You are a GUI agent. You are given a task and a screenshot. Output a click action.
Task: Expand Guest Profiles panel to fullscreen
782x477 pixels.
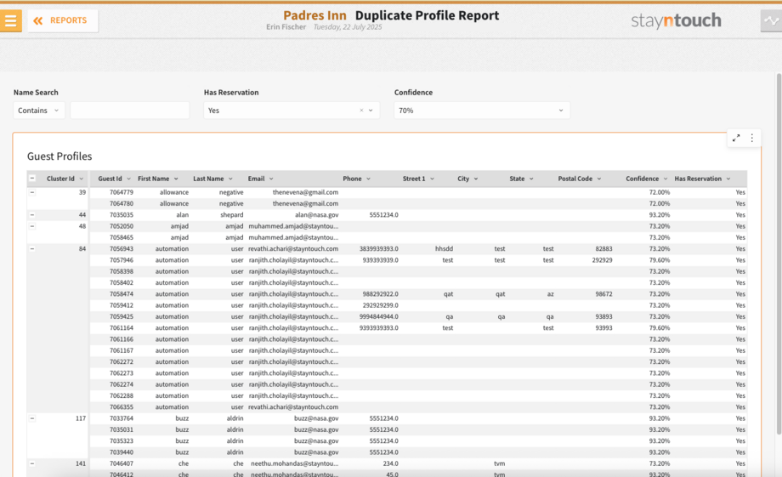(736, 139)
